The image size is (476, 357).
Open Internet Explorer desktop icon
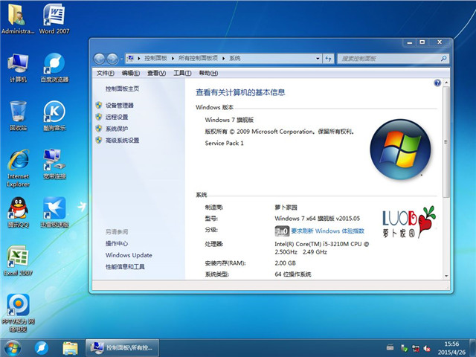(x=18, y=168)
